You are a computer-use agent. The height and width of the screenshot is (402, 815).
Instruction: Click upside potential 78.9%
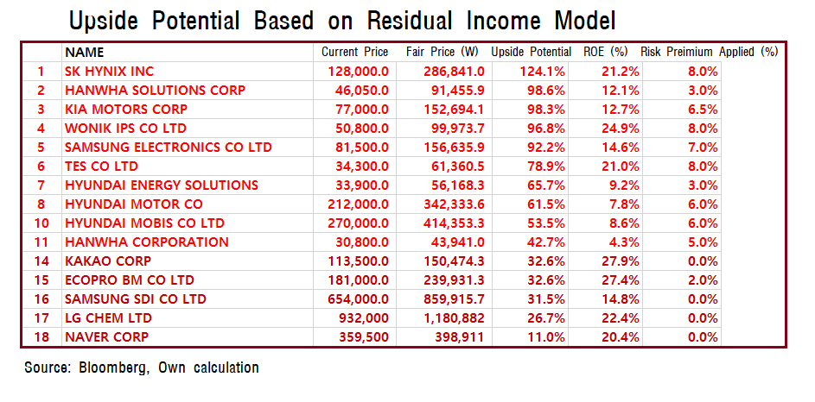545,166
